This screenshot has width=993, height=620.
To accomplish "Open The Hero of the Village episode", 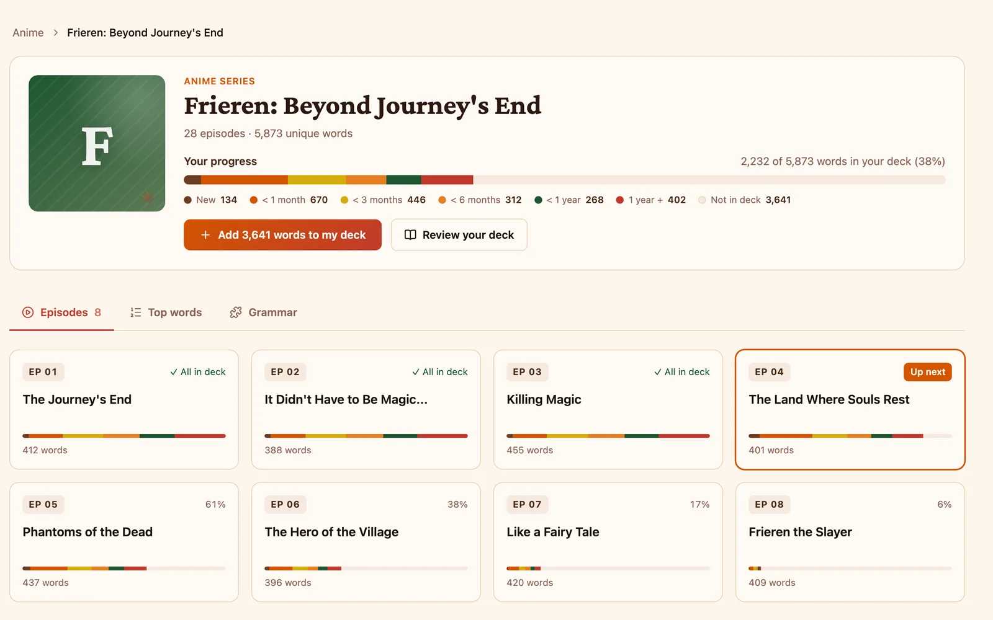I will (366, 542).
